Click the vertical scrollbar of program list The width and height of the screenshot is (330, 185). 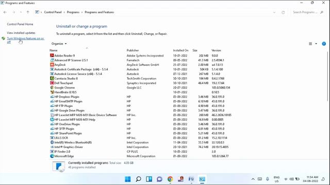click(x=328, y=76)
